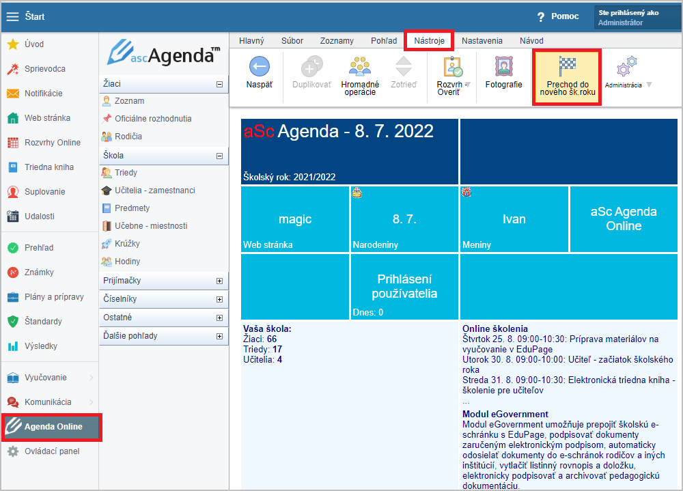Open Rozvrh Overiť dropdown arrow
Screen dimensions: 683x491
[x=467, y=85]
